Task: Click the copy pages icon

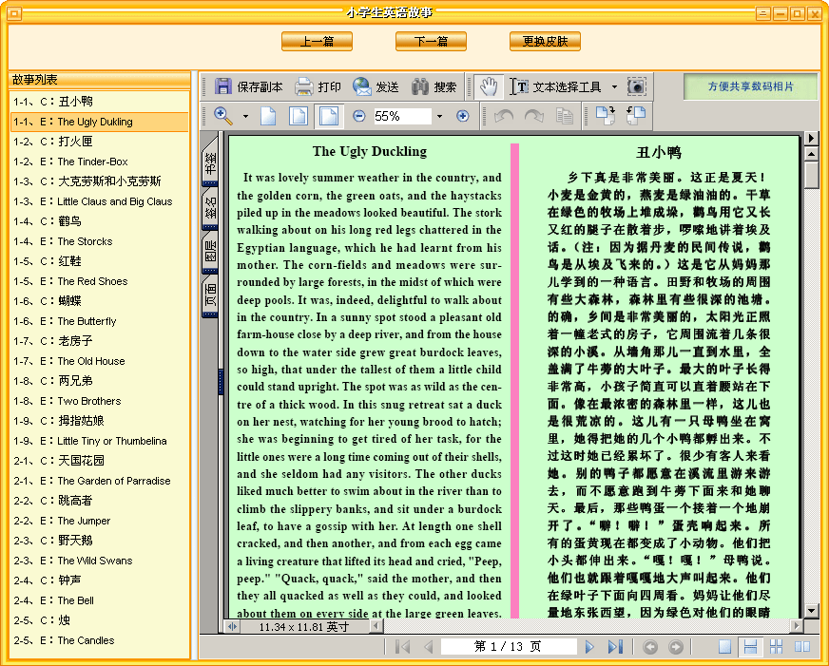Action: coord(565,116)
